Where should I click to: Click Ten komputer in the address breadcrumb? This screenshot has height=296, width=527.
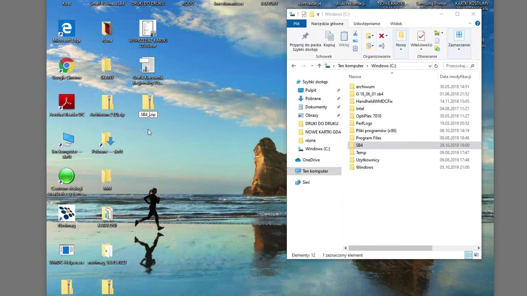[351, 66]
